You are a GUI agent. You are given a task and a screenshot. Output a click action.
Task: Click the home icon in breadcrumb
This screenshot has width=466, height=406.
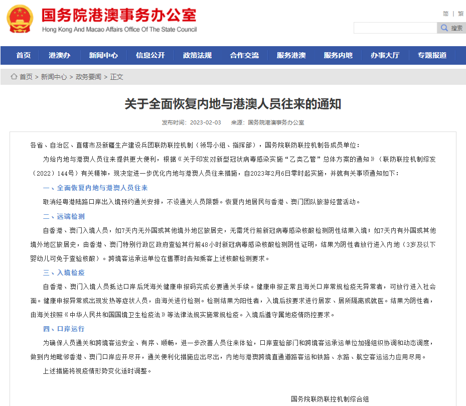(14, 77)
